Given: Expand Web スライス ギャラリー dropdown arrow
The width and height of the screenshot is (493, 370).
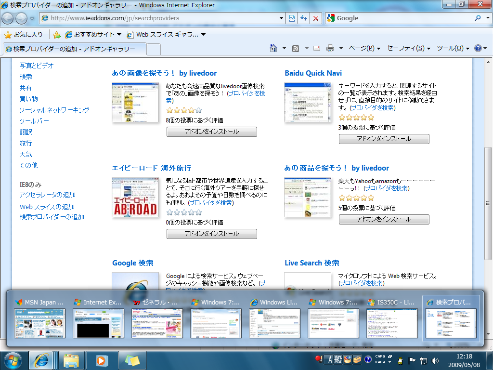Looking at the screenshot, I should click(204, 35).
